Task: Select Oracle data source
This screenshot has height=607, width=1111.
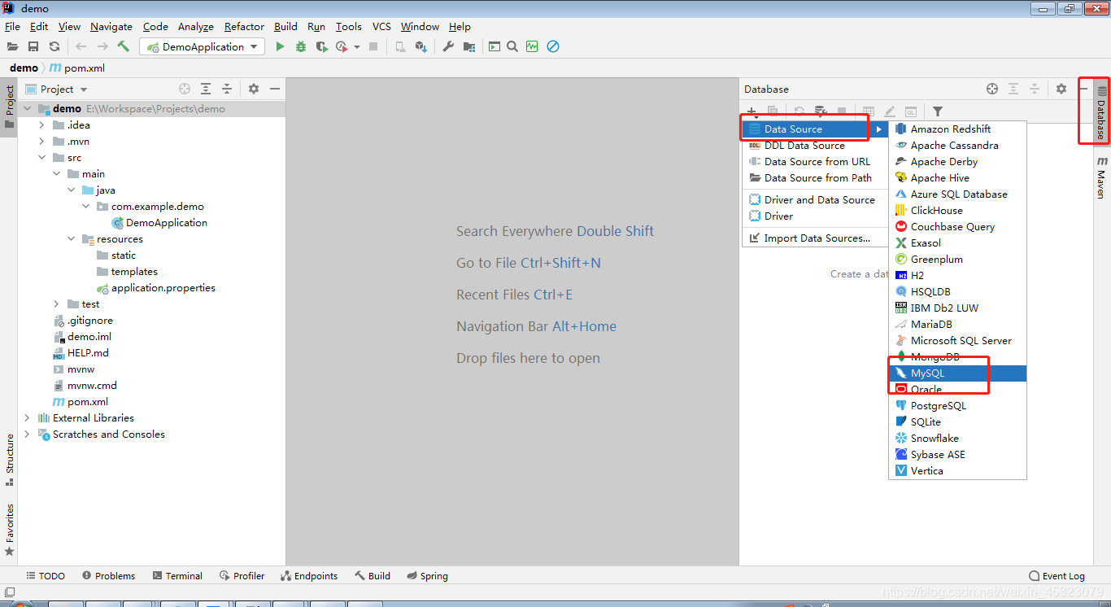Action: pos(957,389)
